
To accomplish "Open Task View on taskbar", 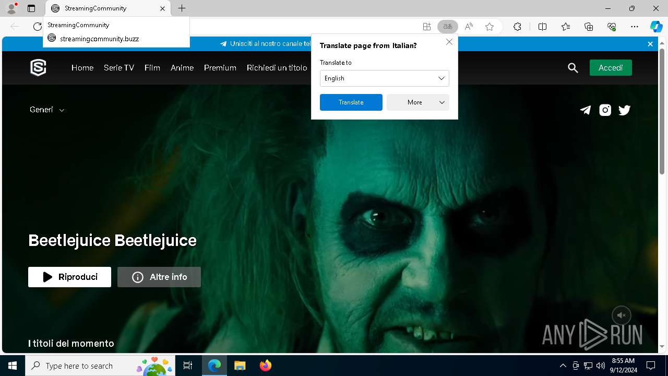I will [188, 366].
